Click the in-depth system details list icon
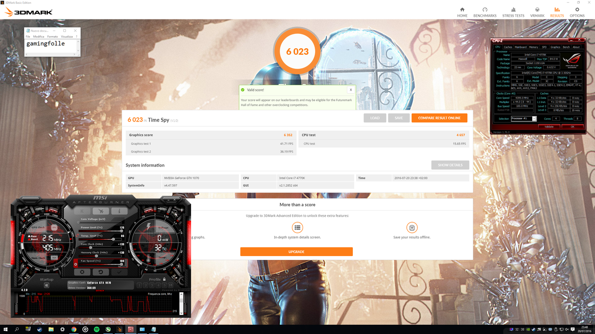Screen dimensions: 595x334 pyautogui.click(x=297, y=227)
